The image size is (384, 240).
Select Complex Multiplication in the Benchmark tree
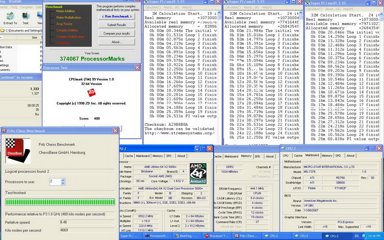[x=70, y=36]
